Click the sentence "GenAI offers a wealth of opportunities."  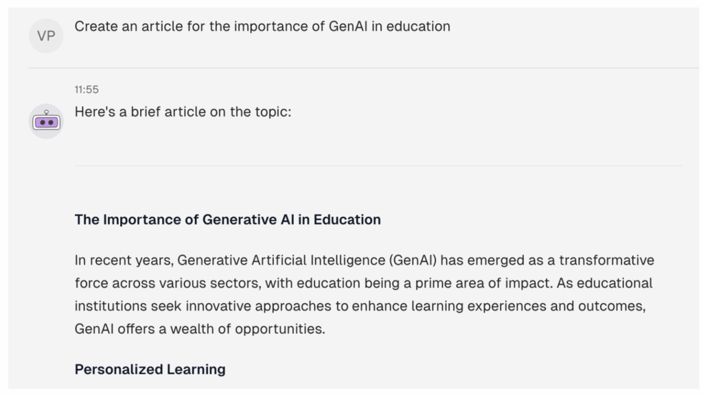pos(200,328)
